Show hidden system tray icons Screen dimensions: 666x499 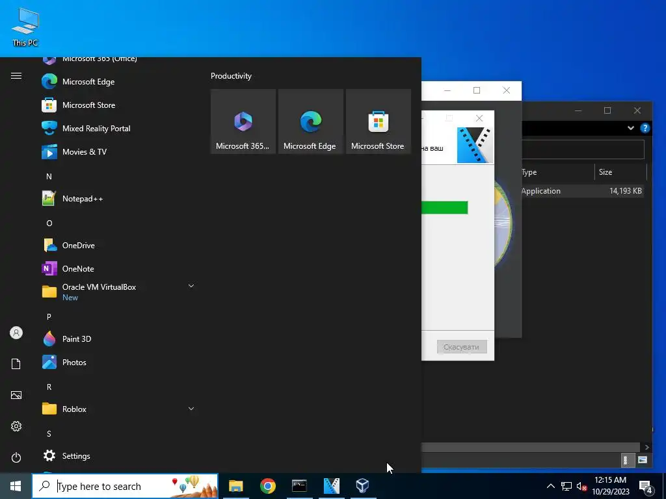tap(550, 486)
